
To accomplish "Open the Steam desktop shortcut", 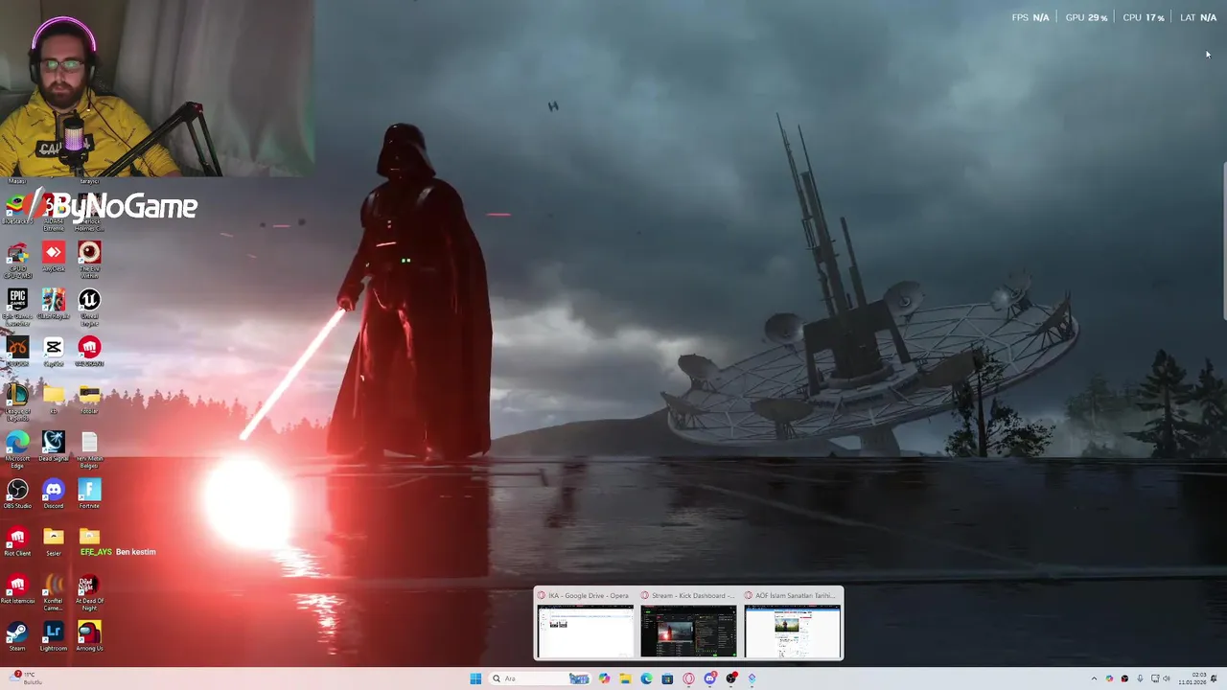I will click(x=17, y=636).
